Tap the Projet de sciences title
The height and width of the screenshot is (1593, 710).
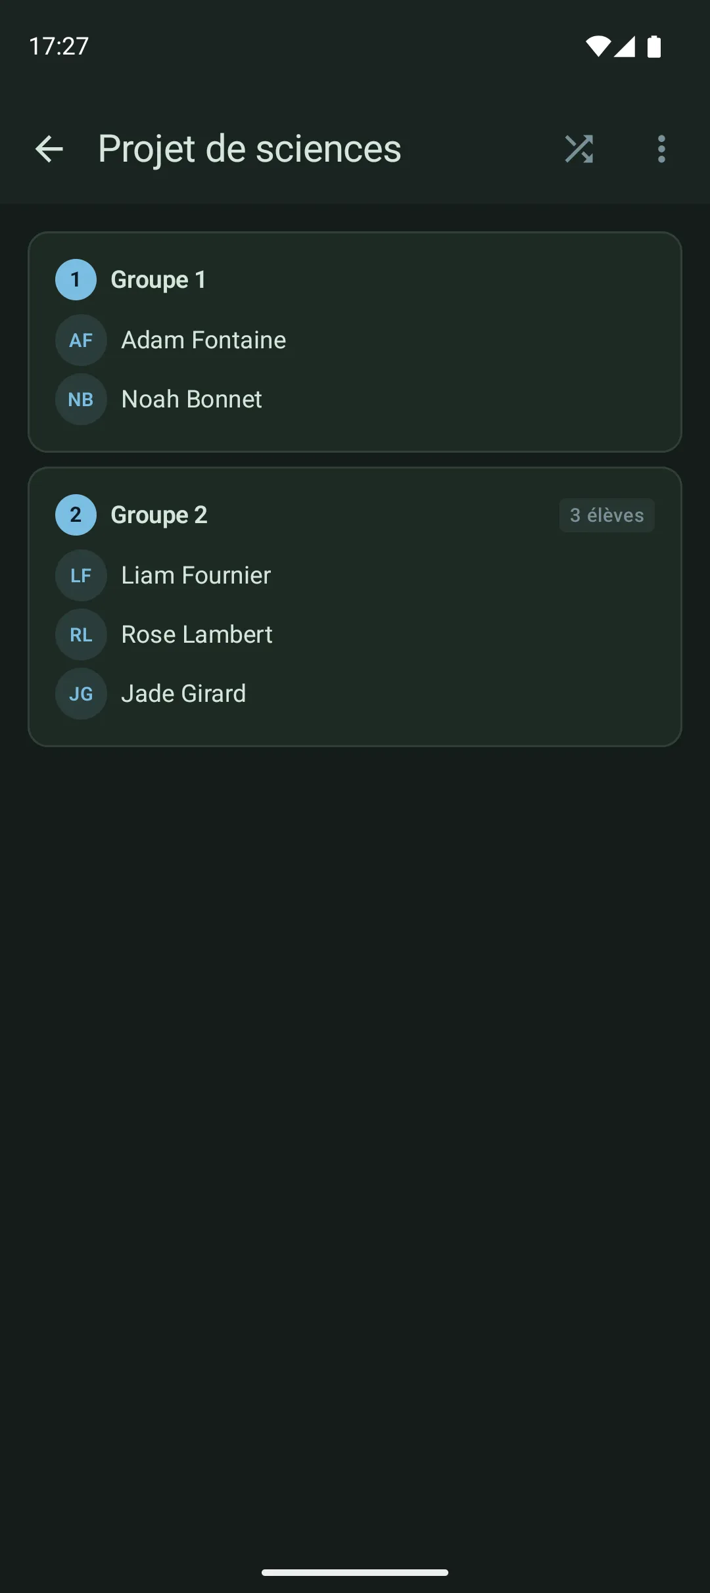tap(250, 149)
